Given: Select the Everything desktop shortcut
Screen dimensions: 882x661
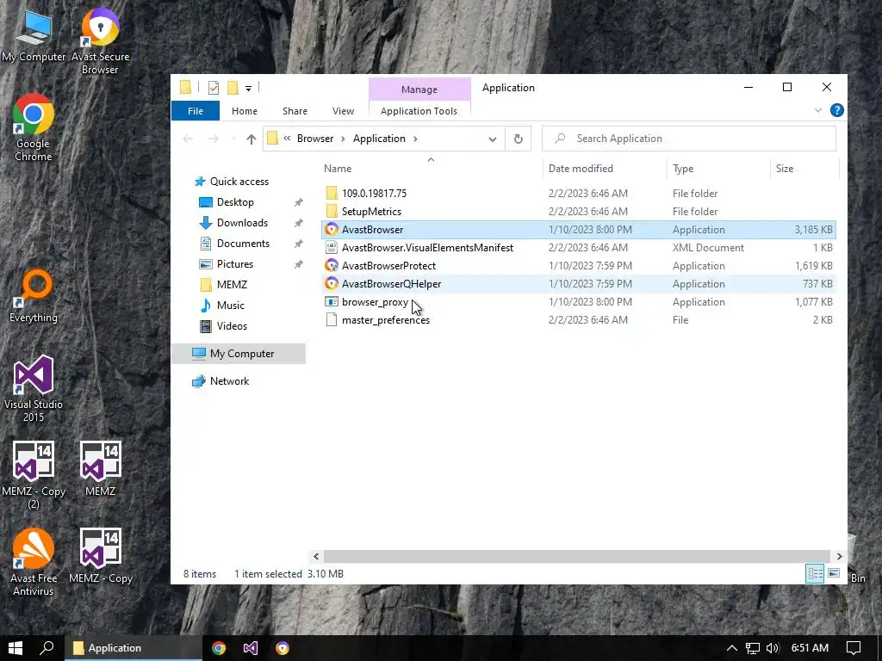Looking at the screenshot, I should 34,297.
